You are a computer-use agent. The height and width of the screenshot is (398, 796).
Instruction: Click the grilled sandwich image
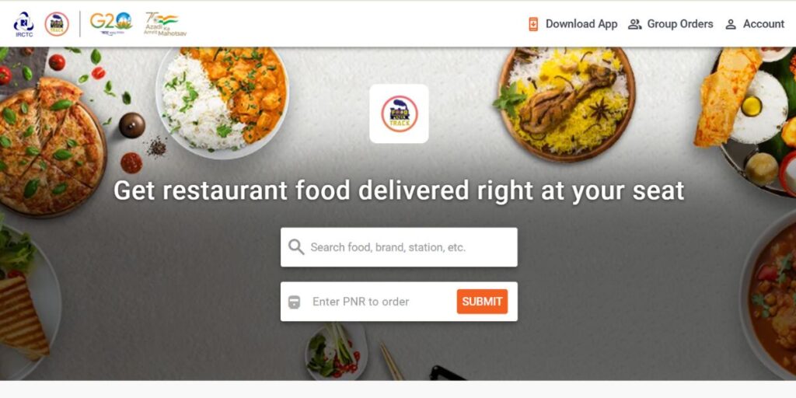tap(23, 316)
